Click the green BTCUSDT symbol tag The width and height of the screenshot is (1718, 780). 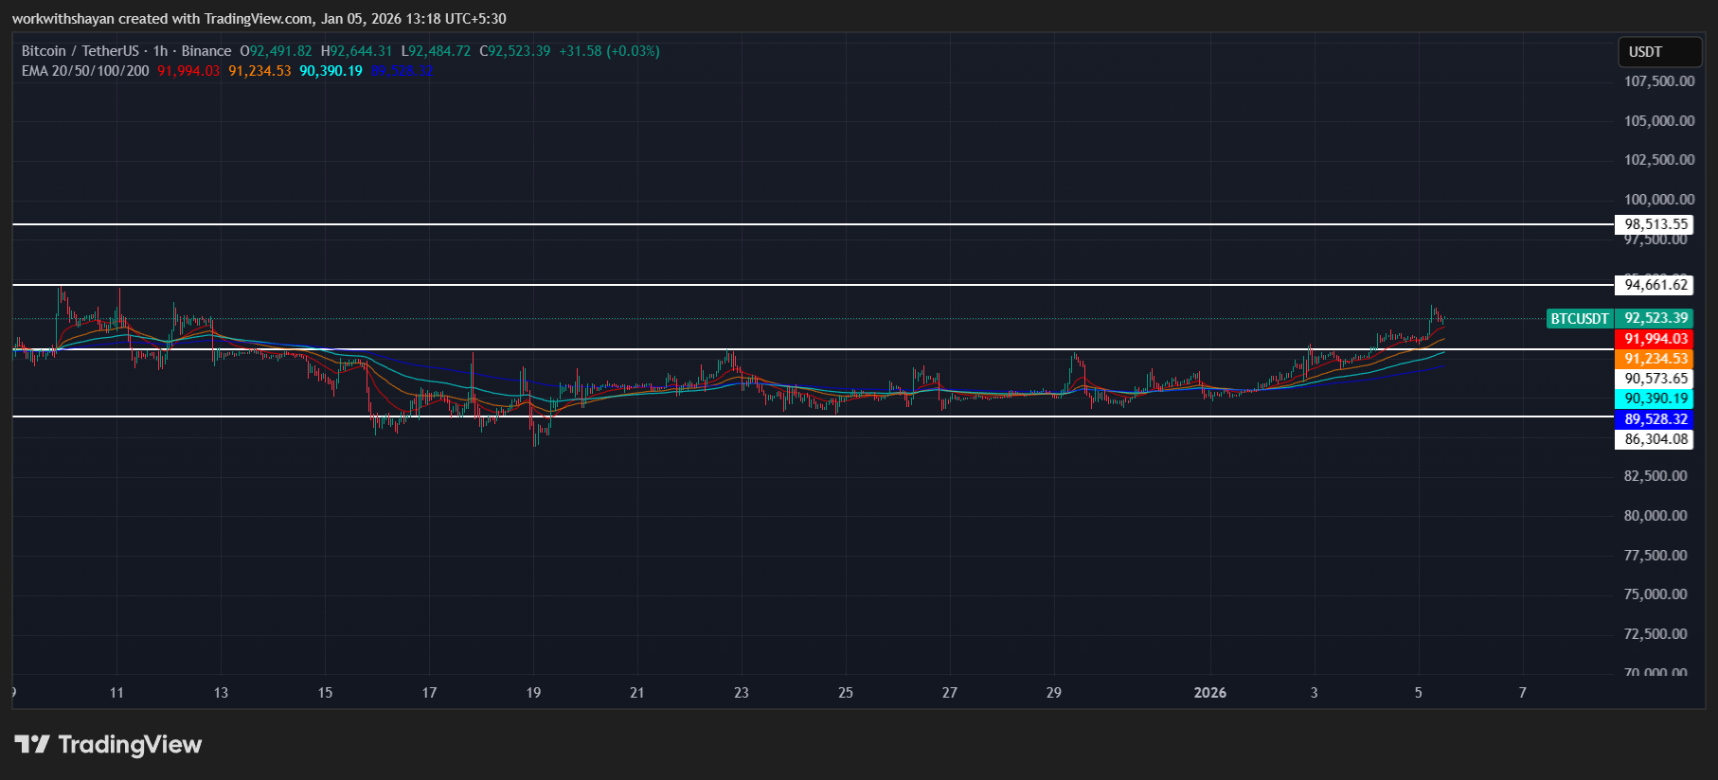(1579, 319)
